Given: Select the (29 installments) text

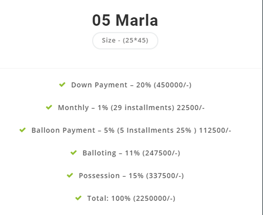Looking at the screenshot, I should pyautogui.click(x=142, y=108).
